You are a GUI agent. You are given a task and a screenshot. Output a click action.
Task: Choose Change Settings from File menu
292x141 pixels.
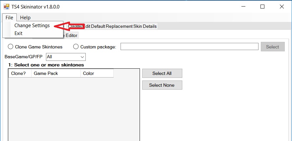point(32,26)
